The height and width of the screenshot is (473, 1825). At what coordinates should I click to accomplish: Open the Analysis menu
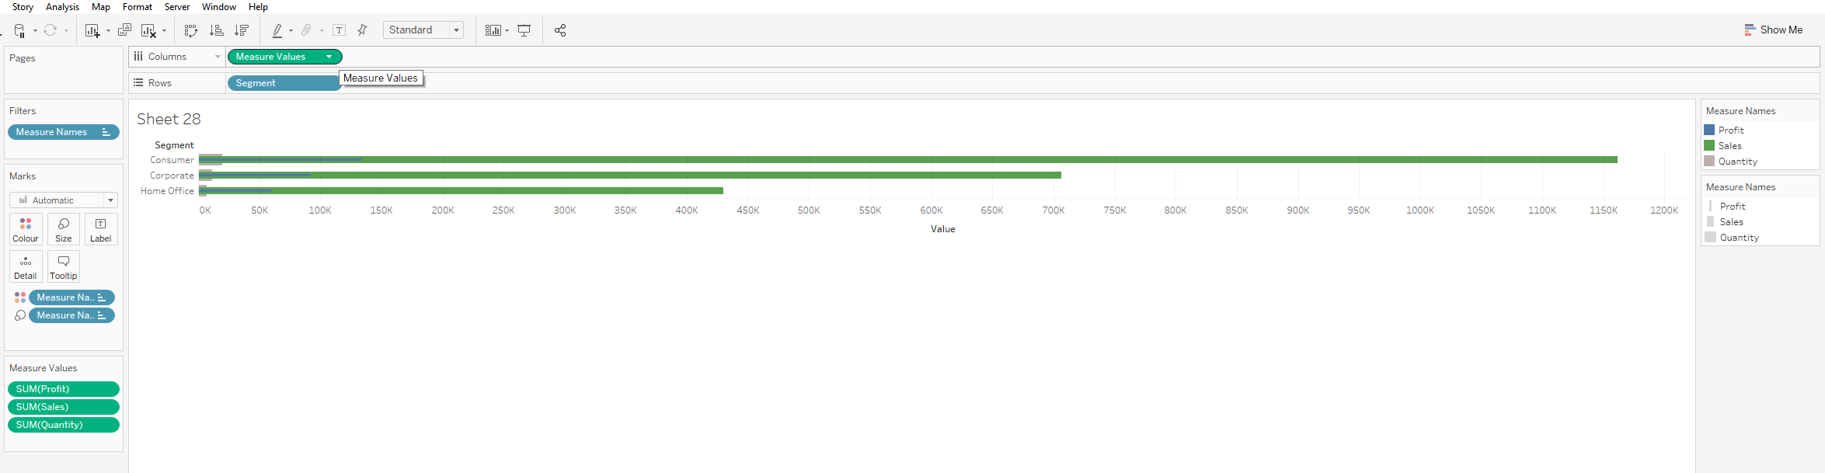point(62,7)
